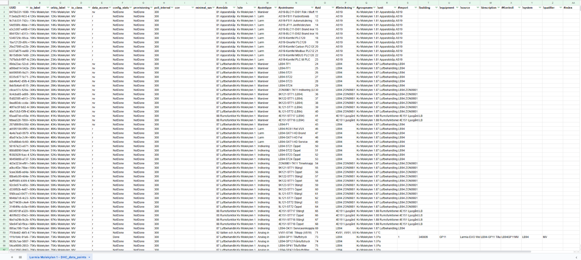Select row 54 header

pos(4,237)
